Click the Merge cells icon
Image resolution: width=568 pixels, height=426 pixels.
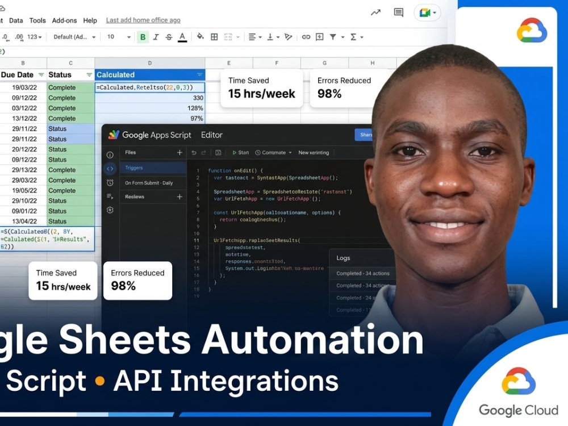coord(228,37)
